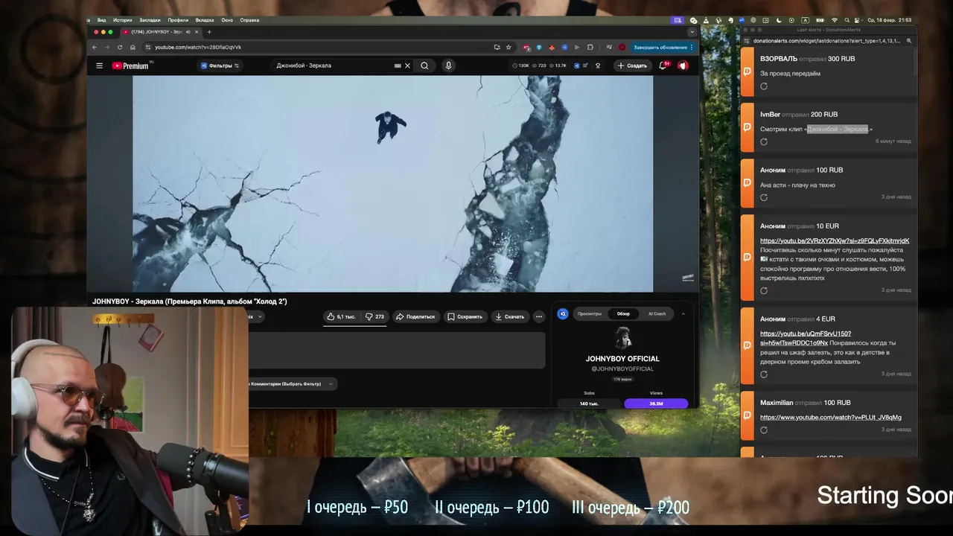Open the Вкладка menu

(x=205, y=20)
